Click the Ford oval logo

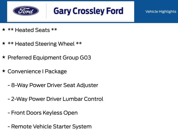26,11
